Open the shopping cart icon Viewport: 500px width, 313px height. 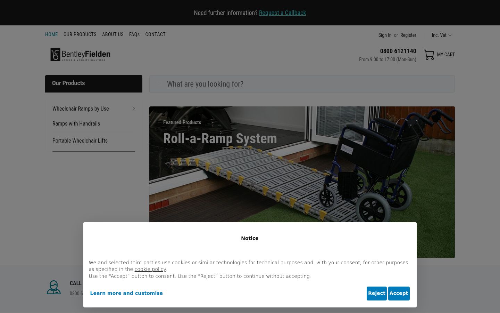tap(429, 55)
